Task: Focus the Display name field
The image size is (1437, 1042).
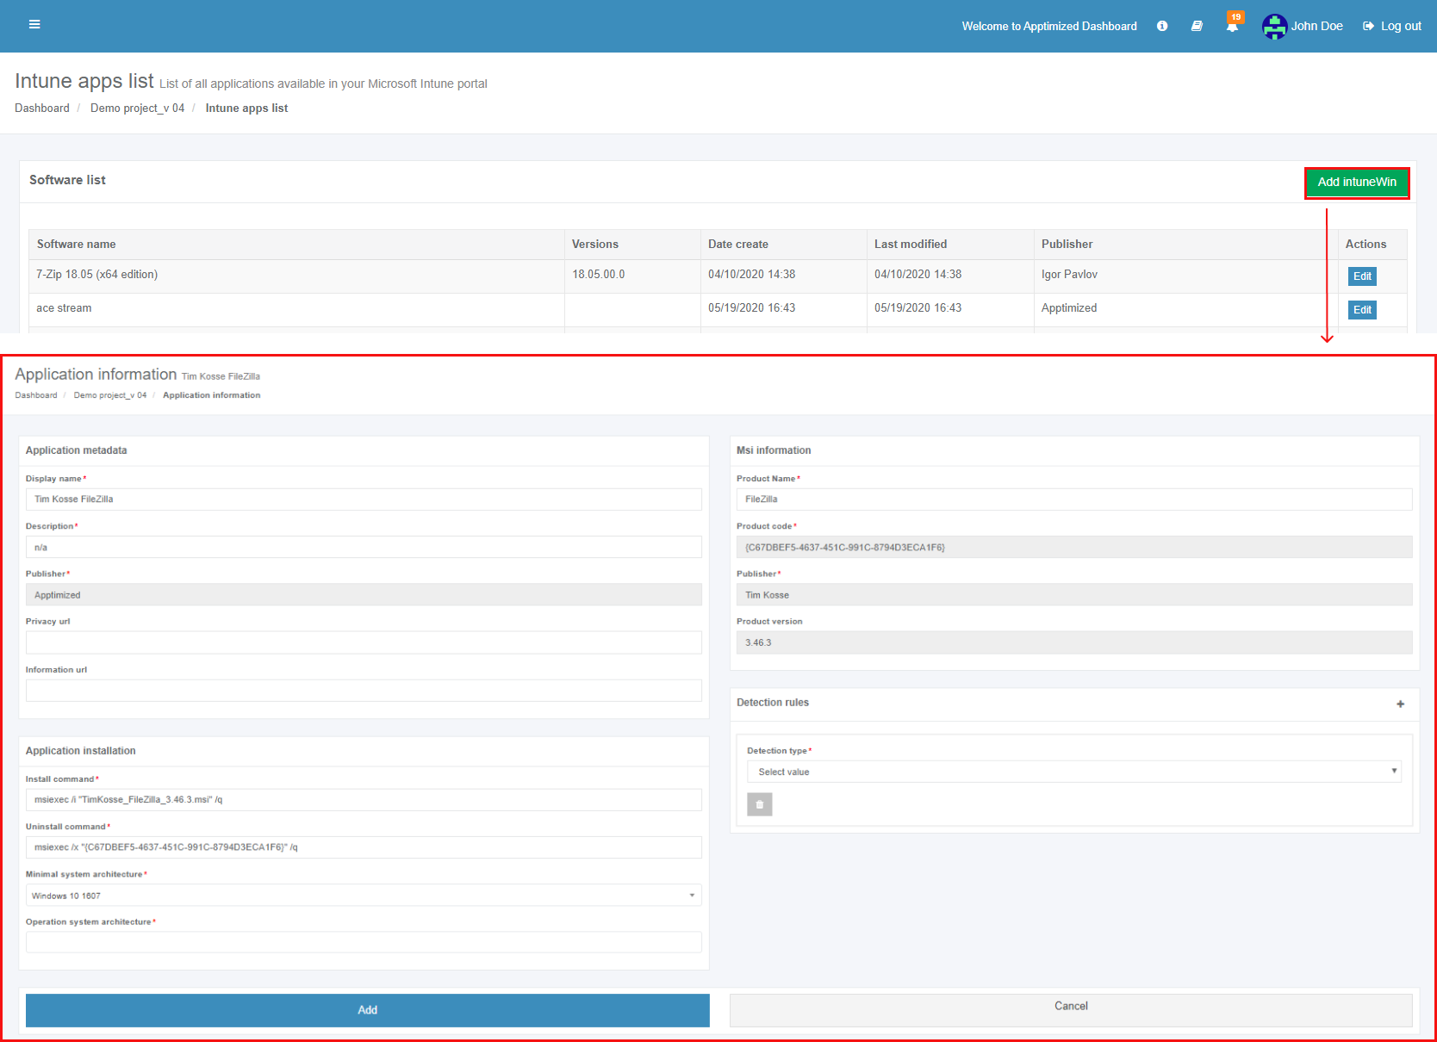Action: click(x=364, y=499)
